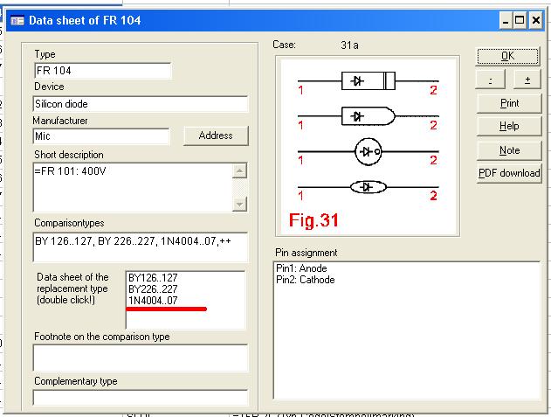The width and height of the screenshot is (551, 417).
Task: Open the manufacturer Address button
Action: 216,136
